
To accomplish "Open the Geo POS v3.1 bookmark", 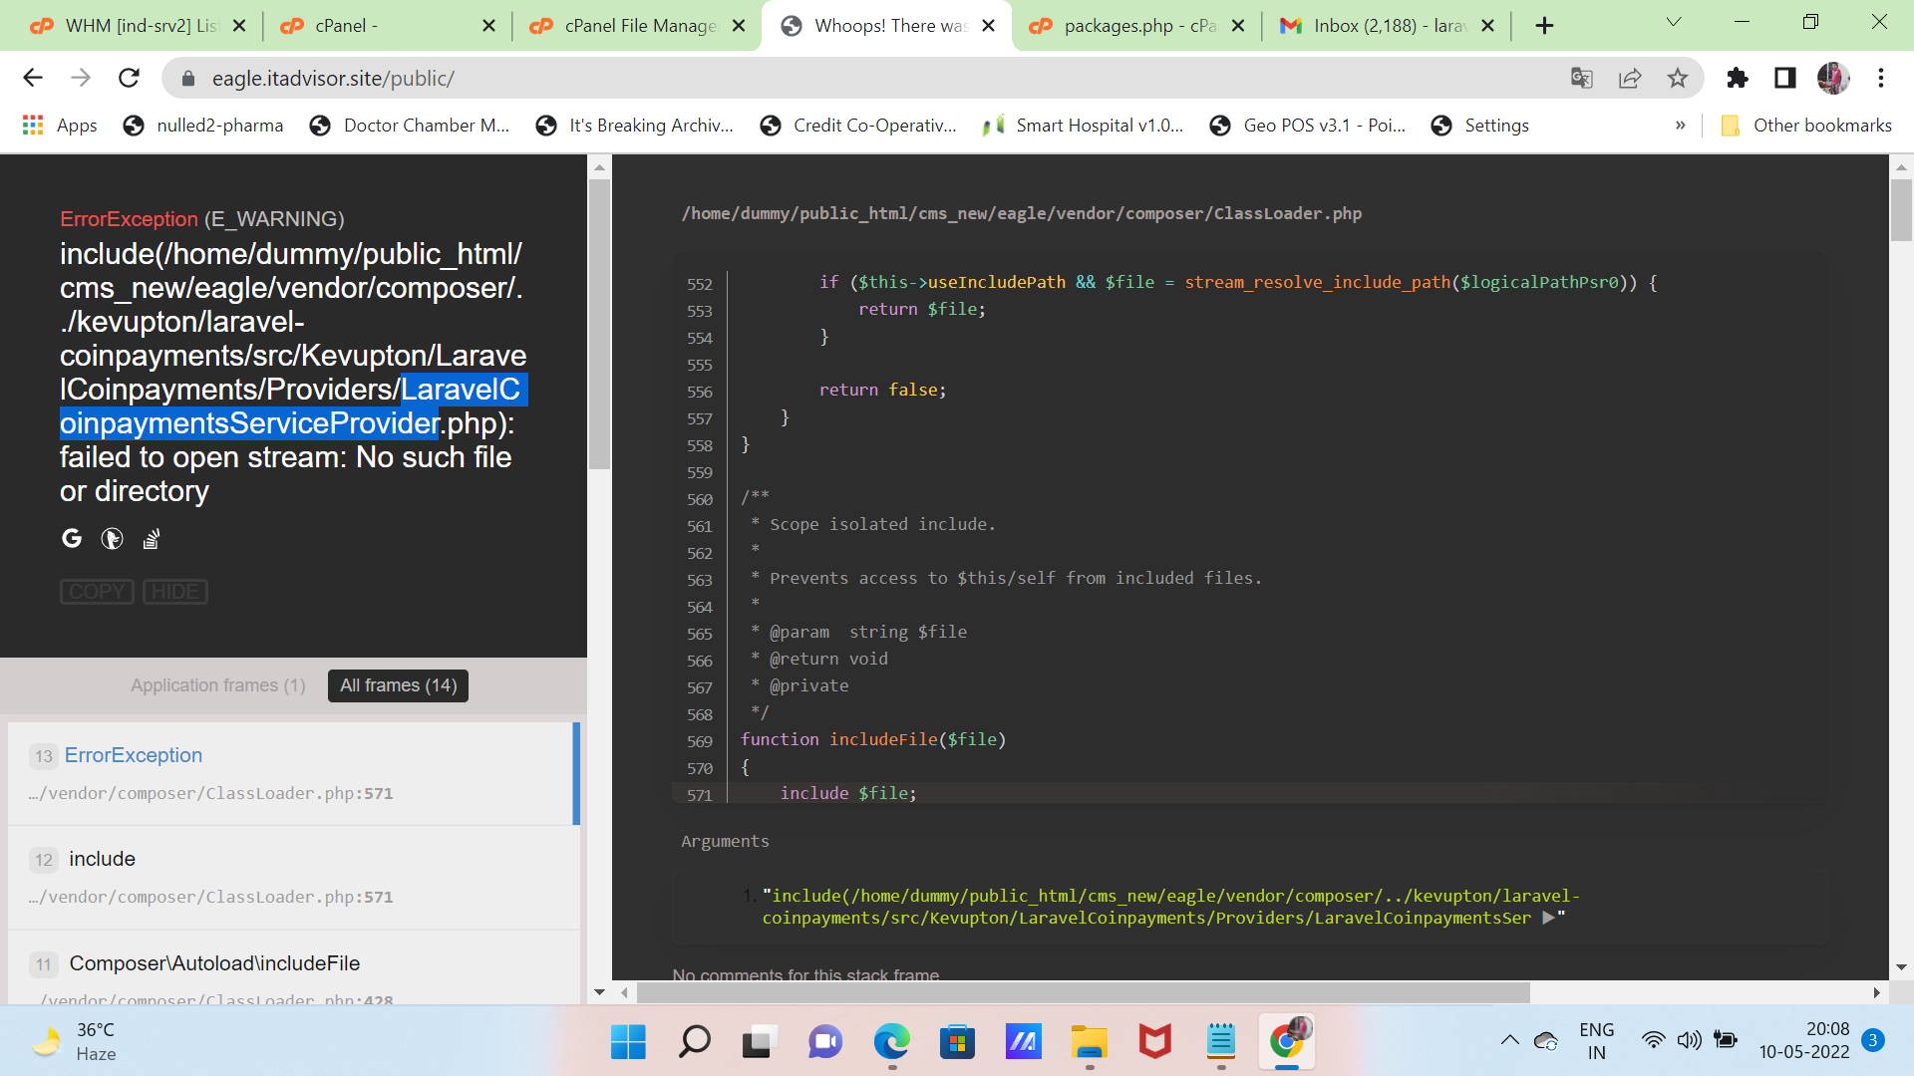I will click(x=1308, y=126).
